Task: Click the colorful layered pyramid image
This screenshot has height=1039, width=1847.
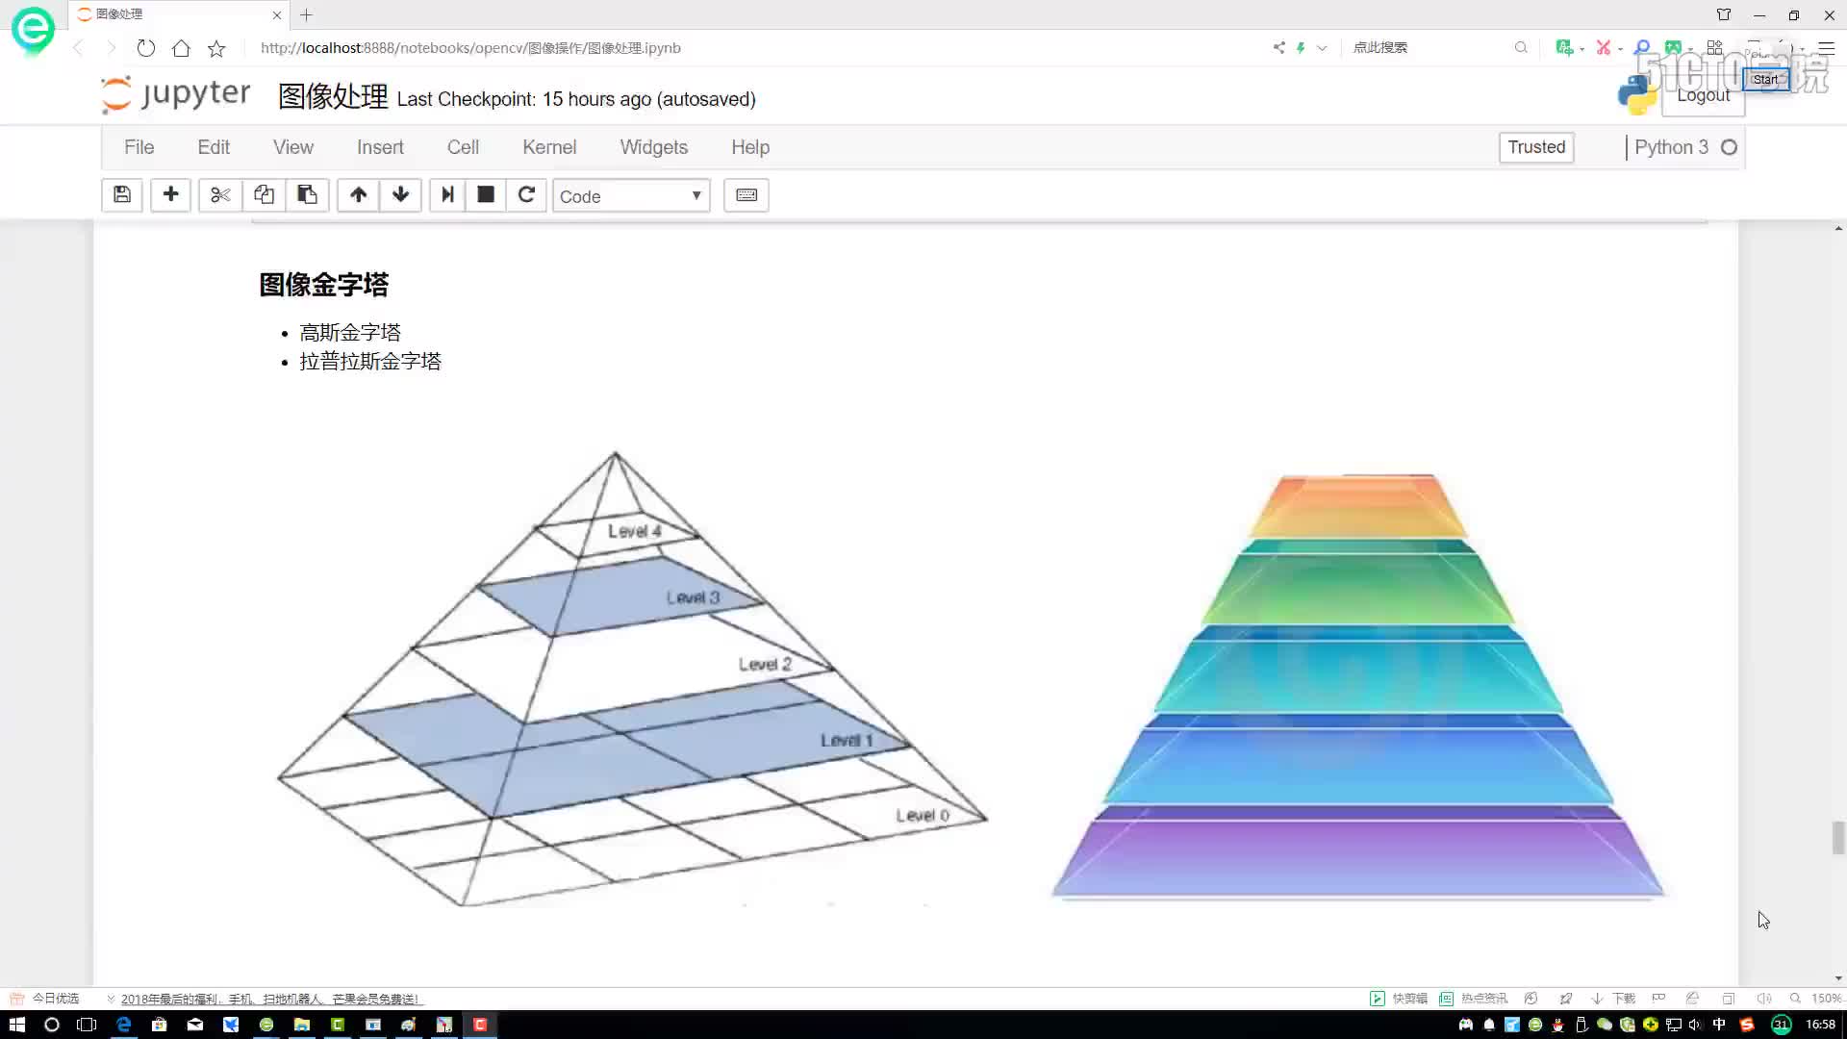Action: [x=1357, y=686]
